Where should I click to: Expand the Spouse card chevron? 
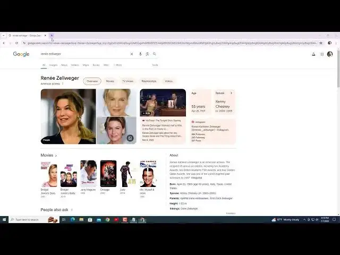tap(231, 93)
